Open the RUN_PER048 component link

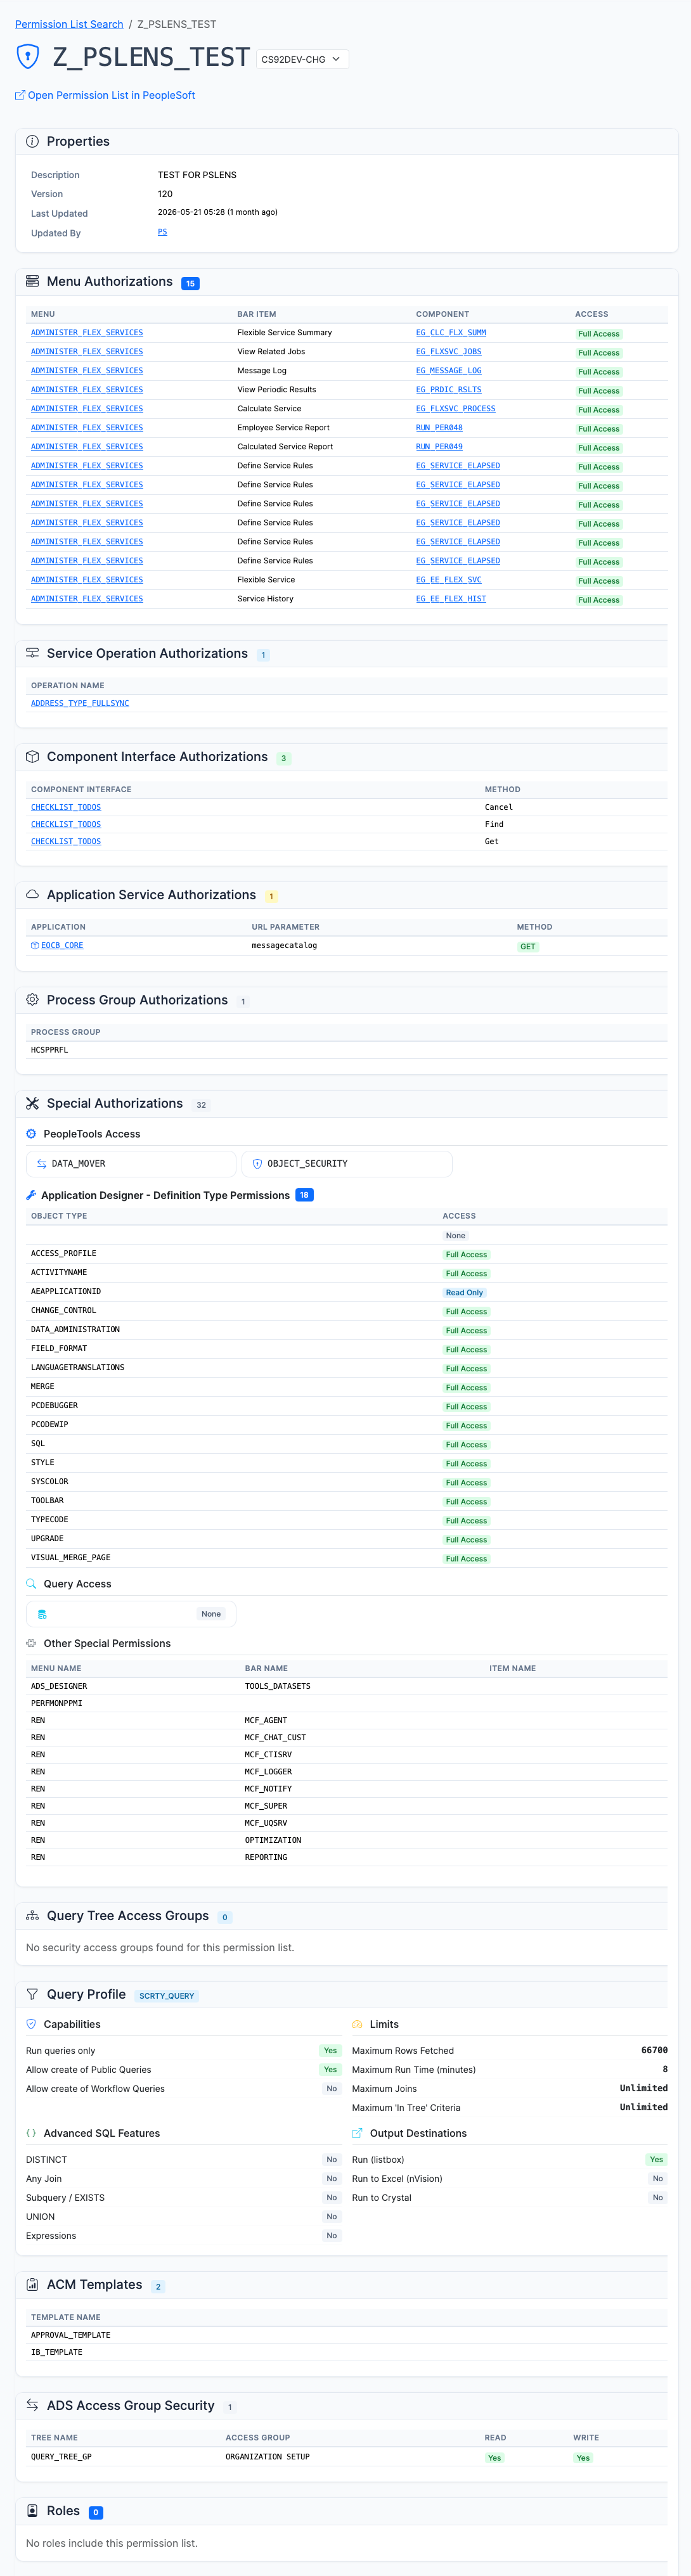pos(439,427)
